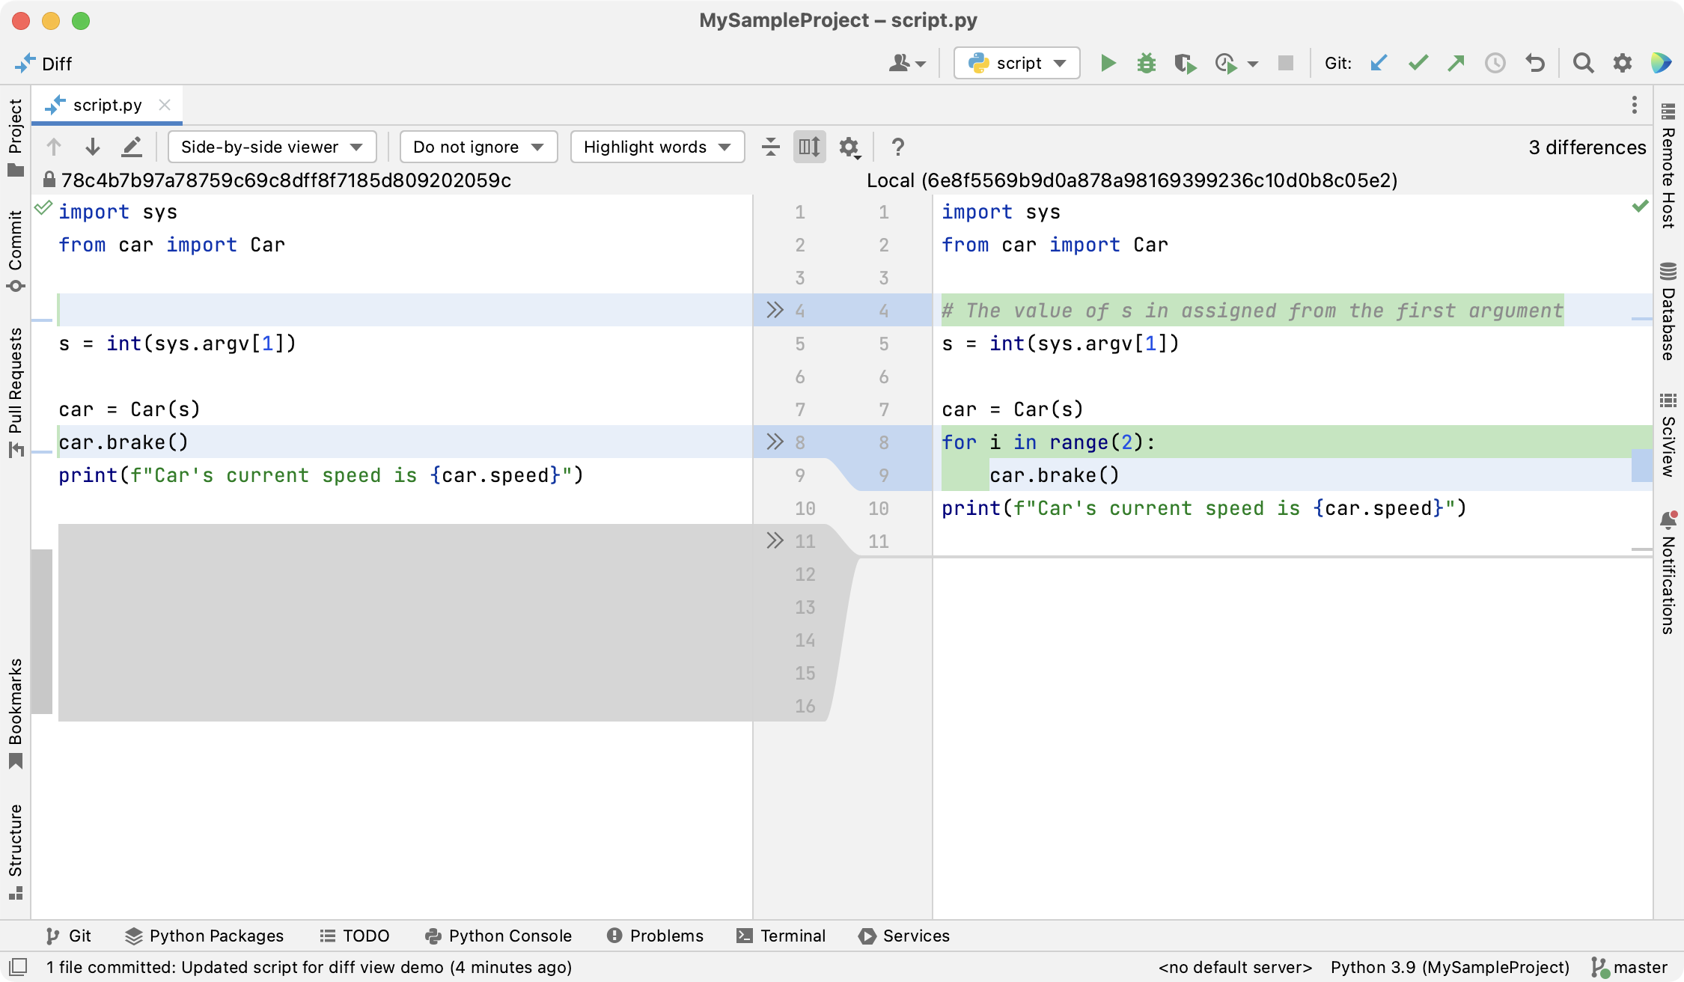This screenshot has height=982, width=1684.
Task: Enable the Diff settings toggle
Action: (x=851, y=146)
